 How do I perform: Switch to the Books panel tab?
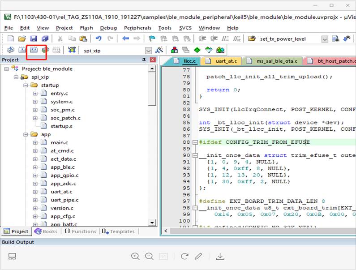tap(46, 231)
